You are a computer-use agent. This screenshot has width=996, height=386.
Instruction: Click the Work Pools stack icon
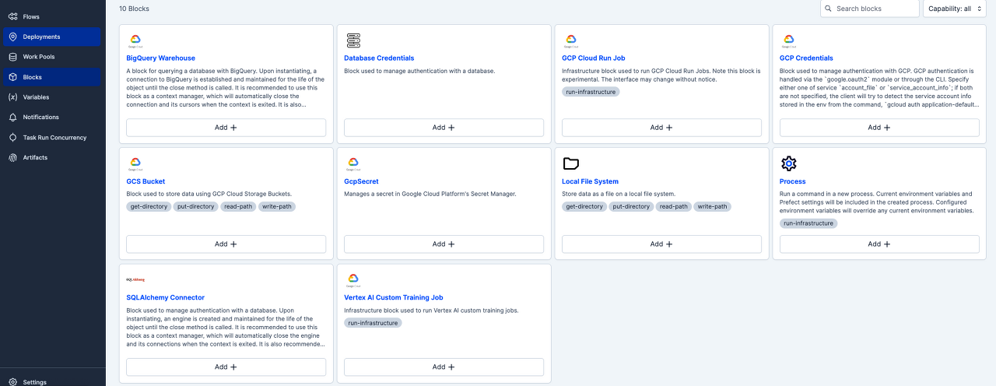(x=12, y=57)
